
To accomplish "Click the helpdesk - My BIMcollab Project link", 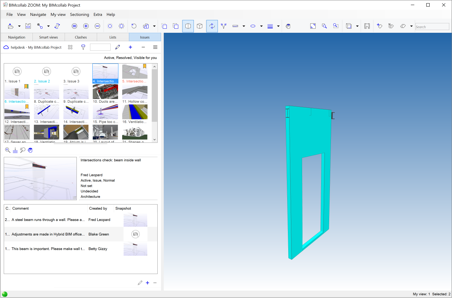I will pos(36,47).
